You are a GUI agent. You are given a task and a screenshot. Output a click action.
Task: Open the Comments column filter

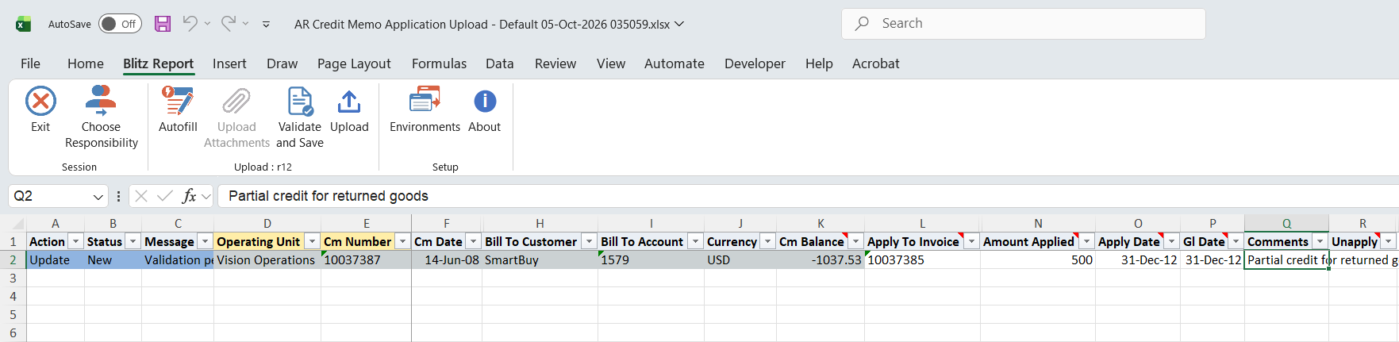click(1320, 241)
